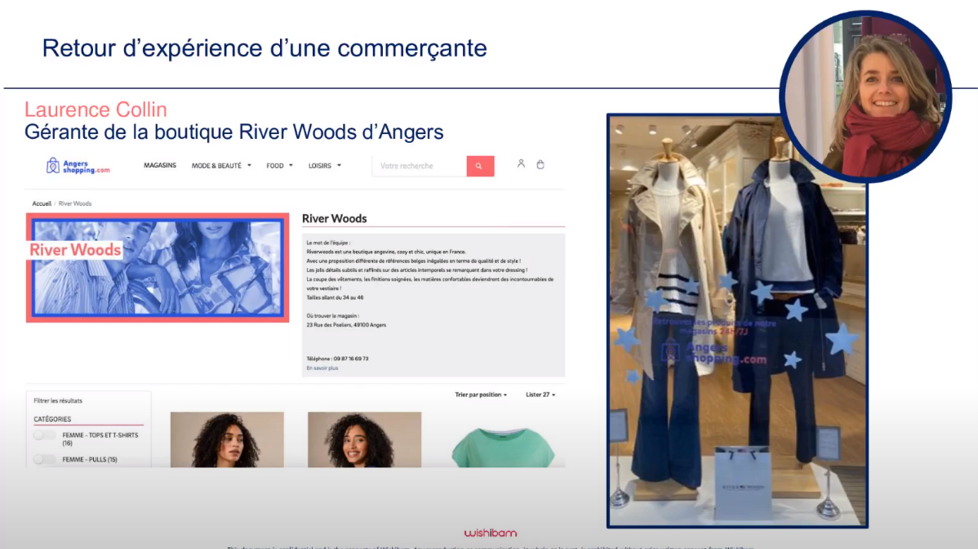
Task: Click the River Woods banner image
Action: (158, 268)
